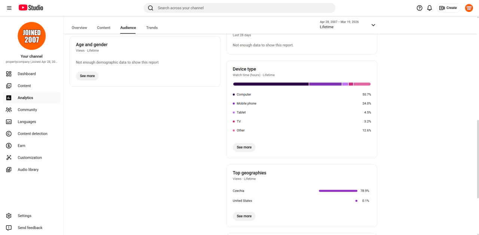Open the account avatar menu

point(469,8)
